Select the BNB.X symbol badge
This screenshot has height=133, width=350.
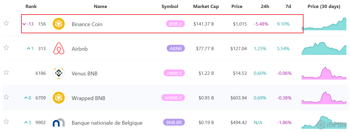pyautogui.click(x=175, y=24)
